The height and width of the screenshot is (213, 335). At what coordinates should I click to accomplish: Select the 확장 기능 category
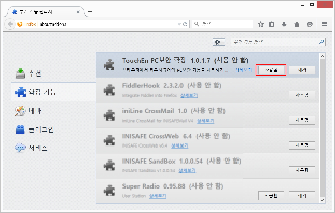(53, 92)
